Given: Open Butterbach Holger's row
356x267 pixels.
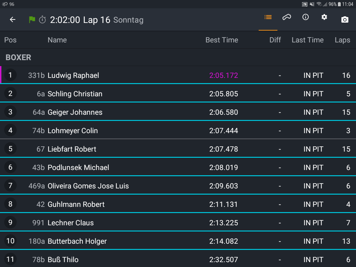Looking at the screenshot, I should (178, 241).
